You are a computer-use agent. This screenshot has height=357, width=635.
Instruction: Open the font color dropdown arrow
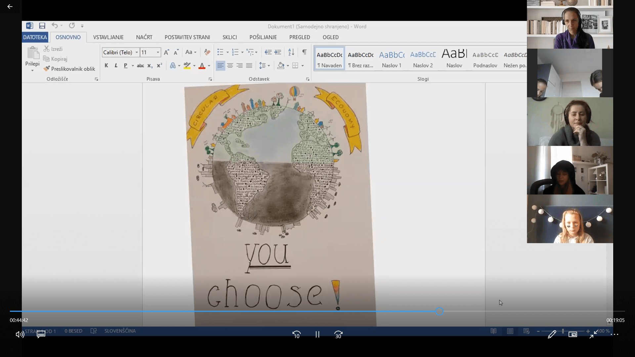(x=209, y=66)
